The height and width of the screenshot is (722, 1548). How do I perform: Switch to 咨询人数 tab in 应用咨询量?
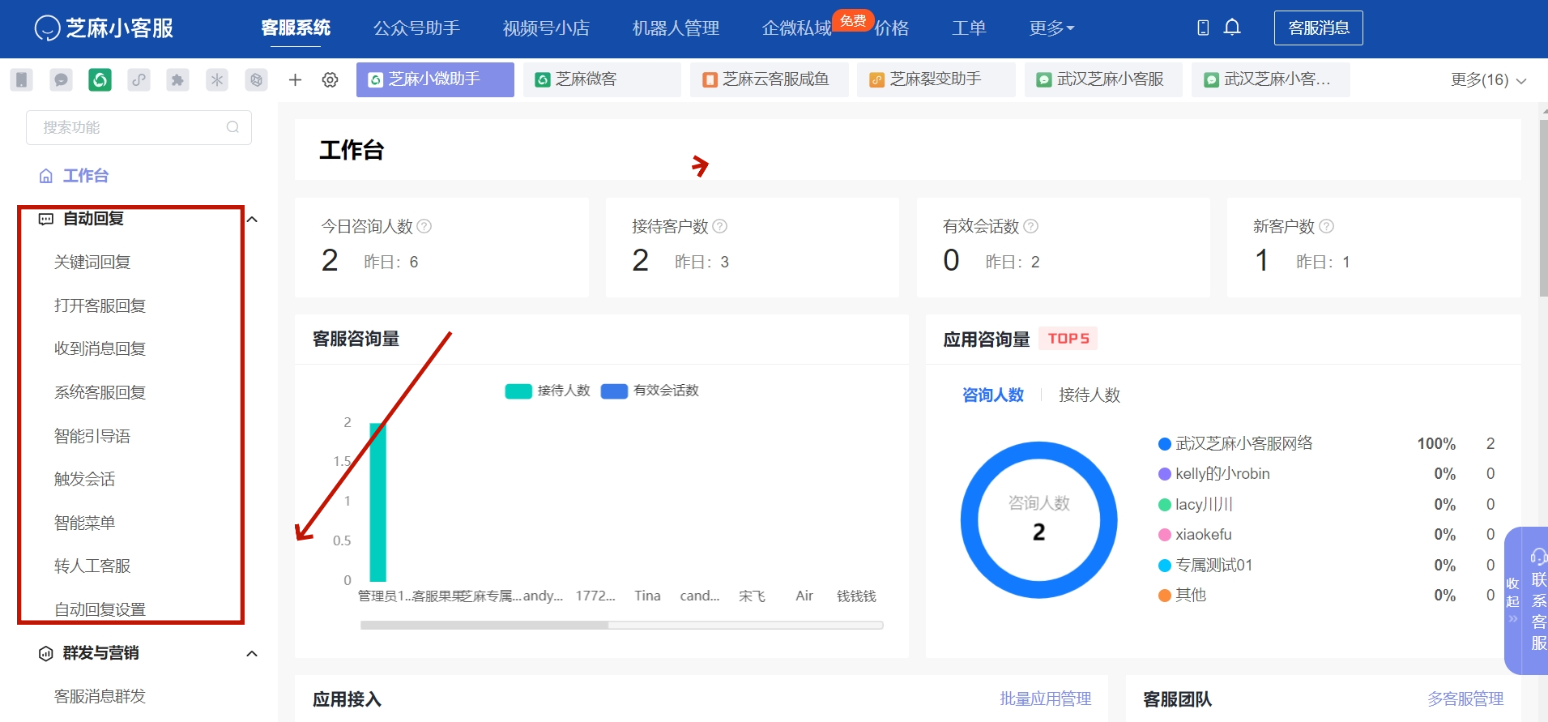992,395
